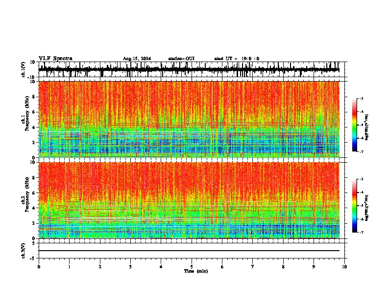The width and height of the screenshot is (388, 299).
Task: Click the "Time (min)" axis label
Action: pyautogui.click(x=196, y=271)
